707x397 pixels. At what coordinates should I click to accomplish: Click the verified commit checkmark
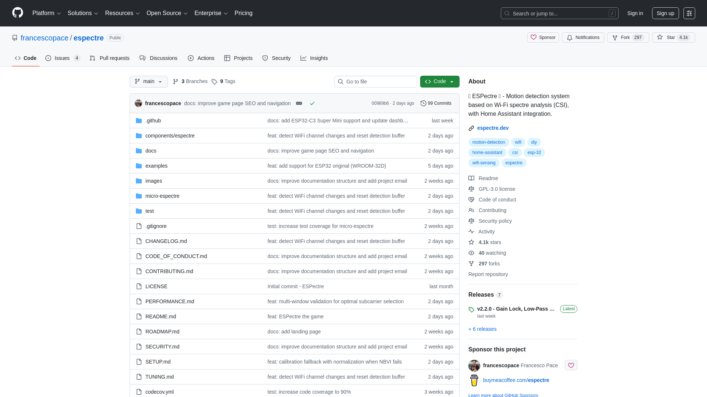[312, 103]
